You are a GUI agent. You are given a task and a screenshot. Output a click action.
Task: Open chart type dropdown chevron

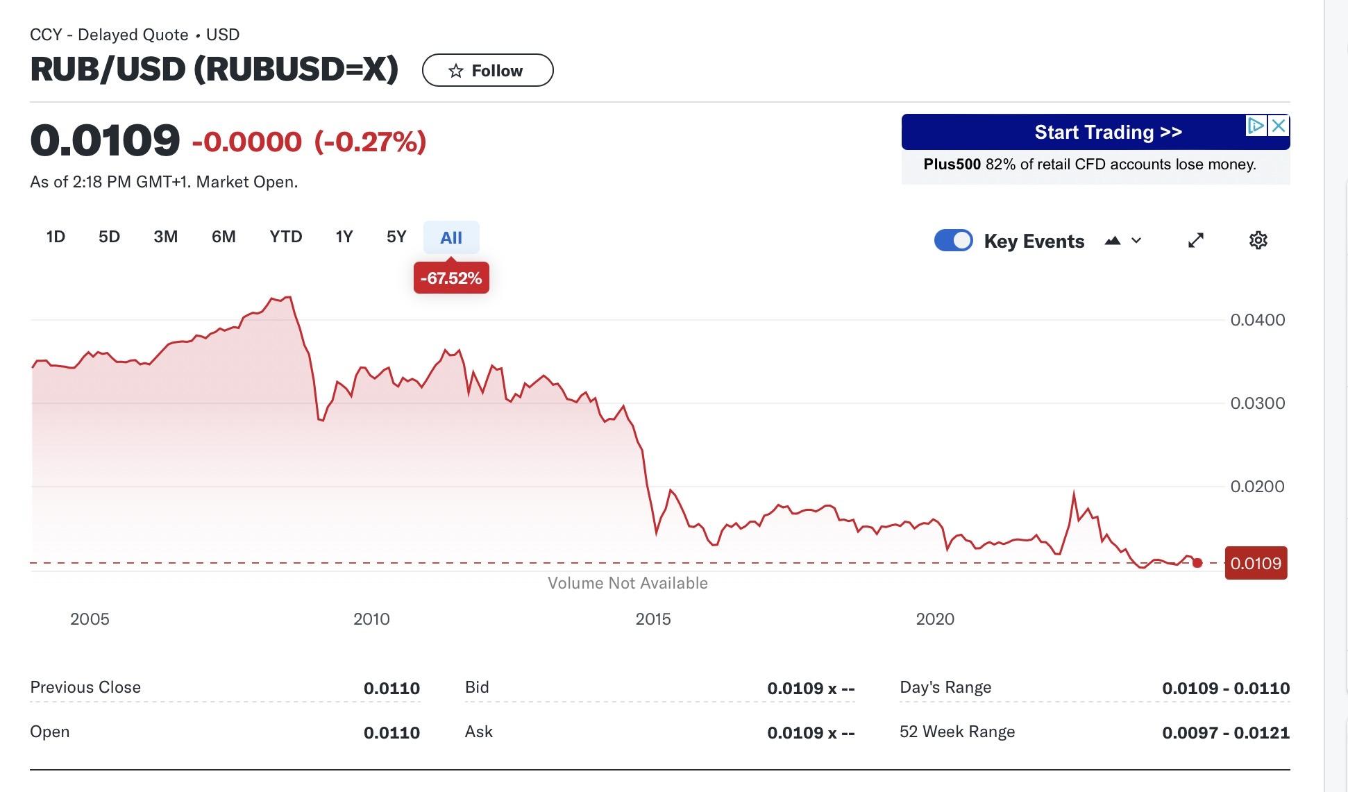(x=1136, y=241)
